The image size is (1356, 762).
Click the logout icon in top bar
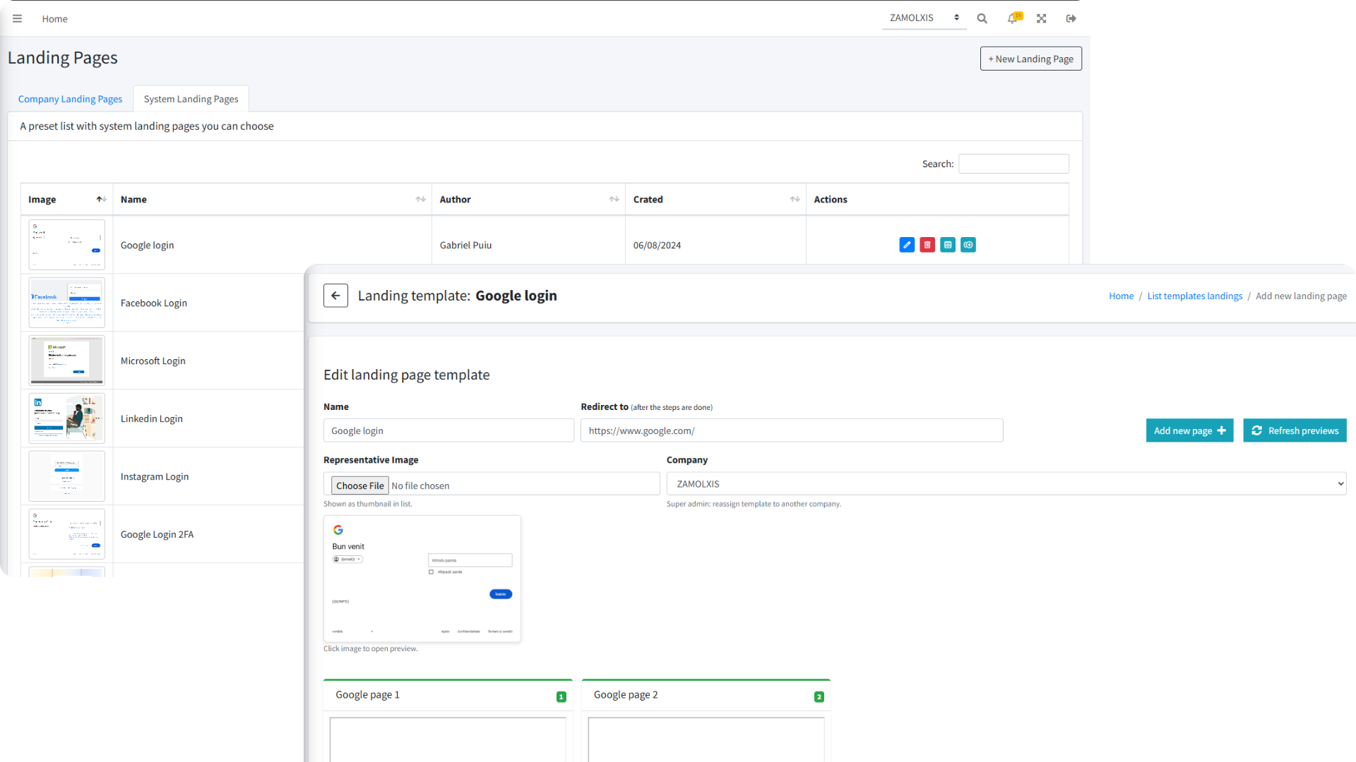[1071, 18]
